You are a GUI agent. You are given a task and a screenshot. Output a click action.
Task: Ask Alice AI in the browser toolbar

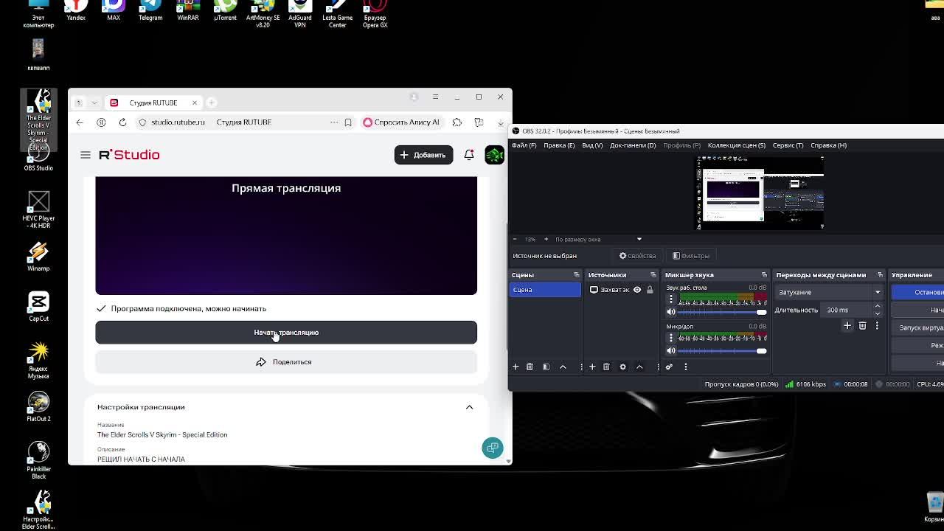401,122
